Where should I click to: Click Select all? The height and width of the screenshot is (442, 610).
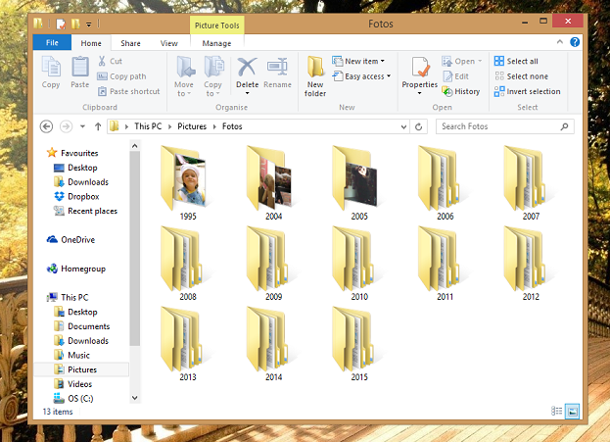[516, 61]
